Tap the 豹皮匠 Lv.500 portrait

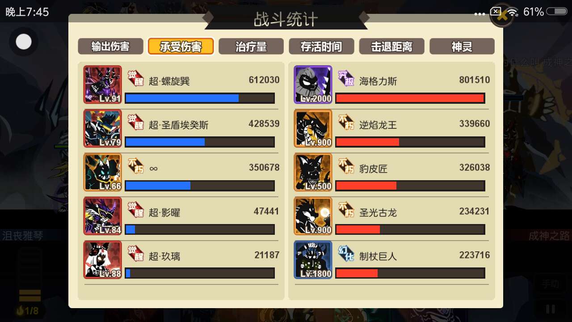click(x=313, y=172)
